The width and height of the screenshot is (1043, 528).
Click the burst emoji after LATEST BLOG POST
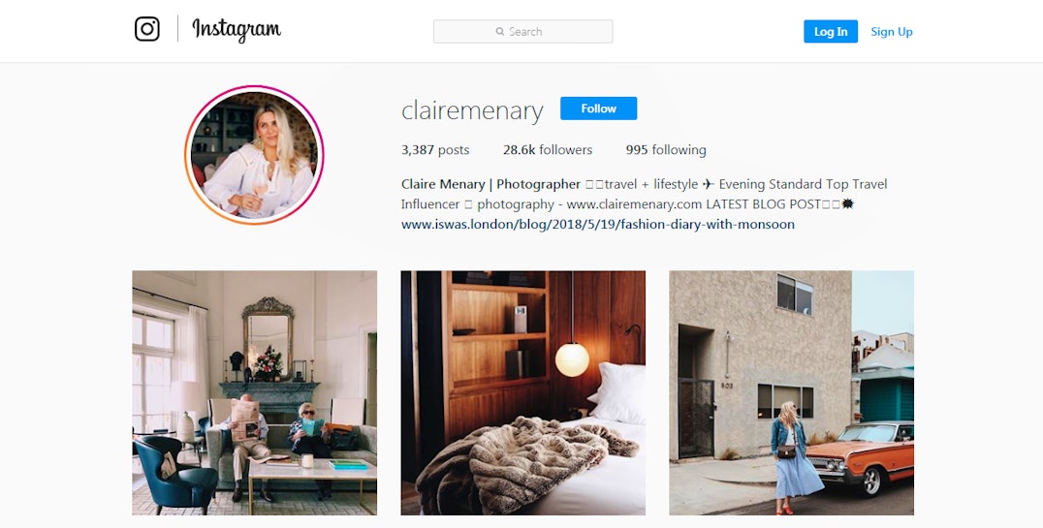click(847, 203)
